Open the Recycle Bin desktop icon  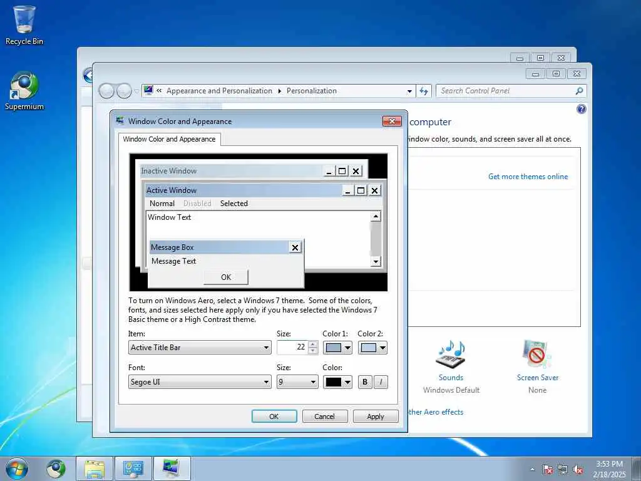click(24, 25)
